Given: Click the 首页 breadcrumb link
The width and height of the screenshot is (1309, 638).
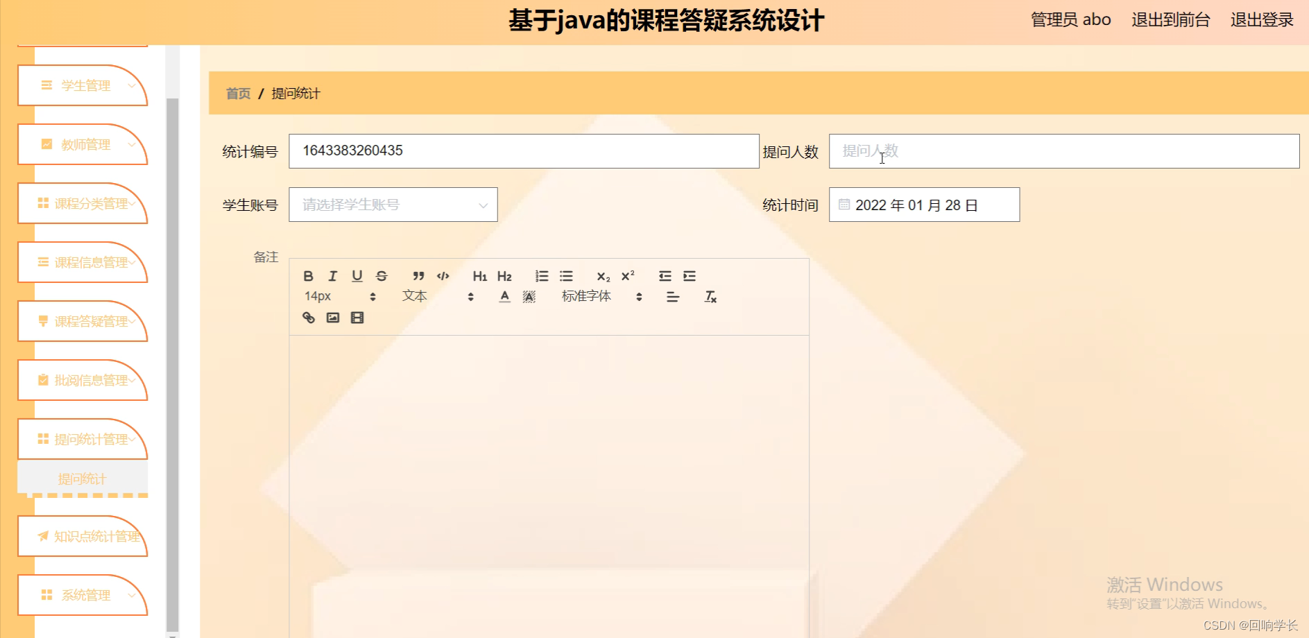Looking at the screenshot, I should pyautogui.click(x=237, y=92).
